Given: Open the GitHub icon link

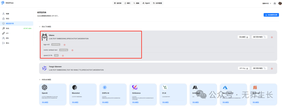Looking at the screenshot, I should [x=274, y=3].
